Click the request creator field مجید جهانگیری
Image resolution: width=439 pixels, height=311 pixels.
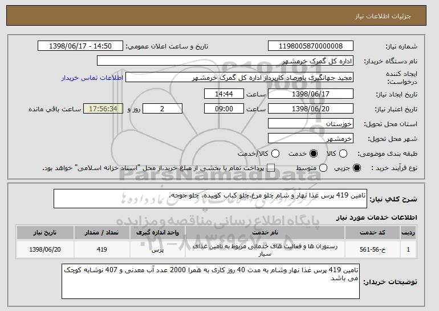click(x=239, y=78)
